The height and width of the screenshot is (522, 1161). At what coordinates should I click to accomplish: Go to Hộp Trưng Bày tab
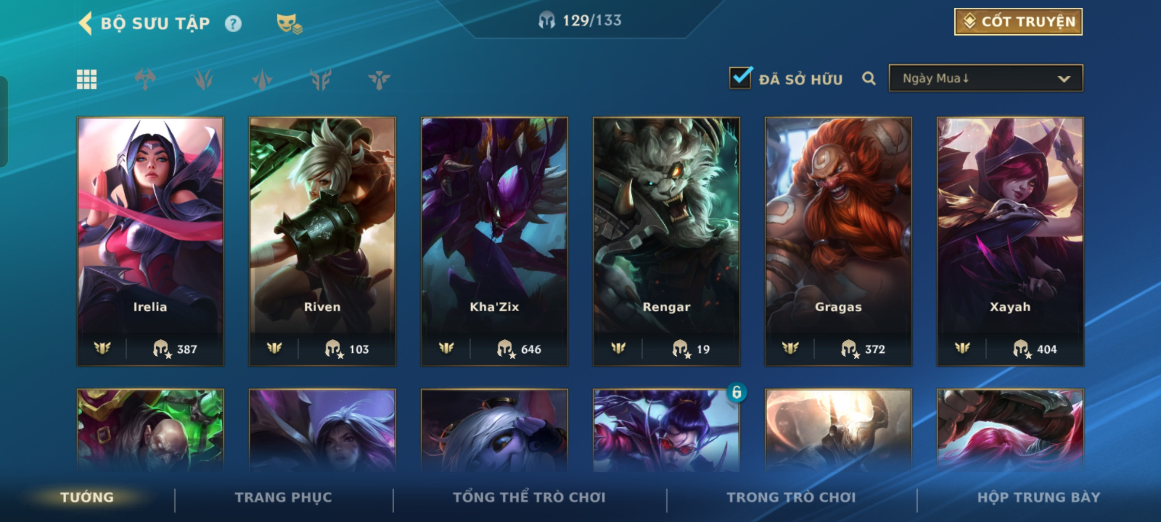point(1039,497)
